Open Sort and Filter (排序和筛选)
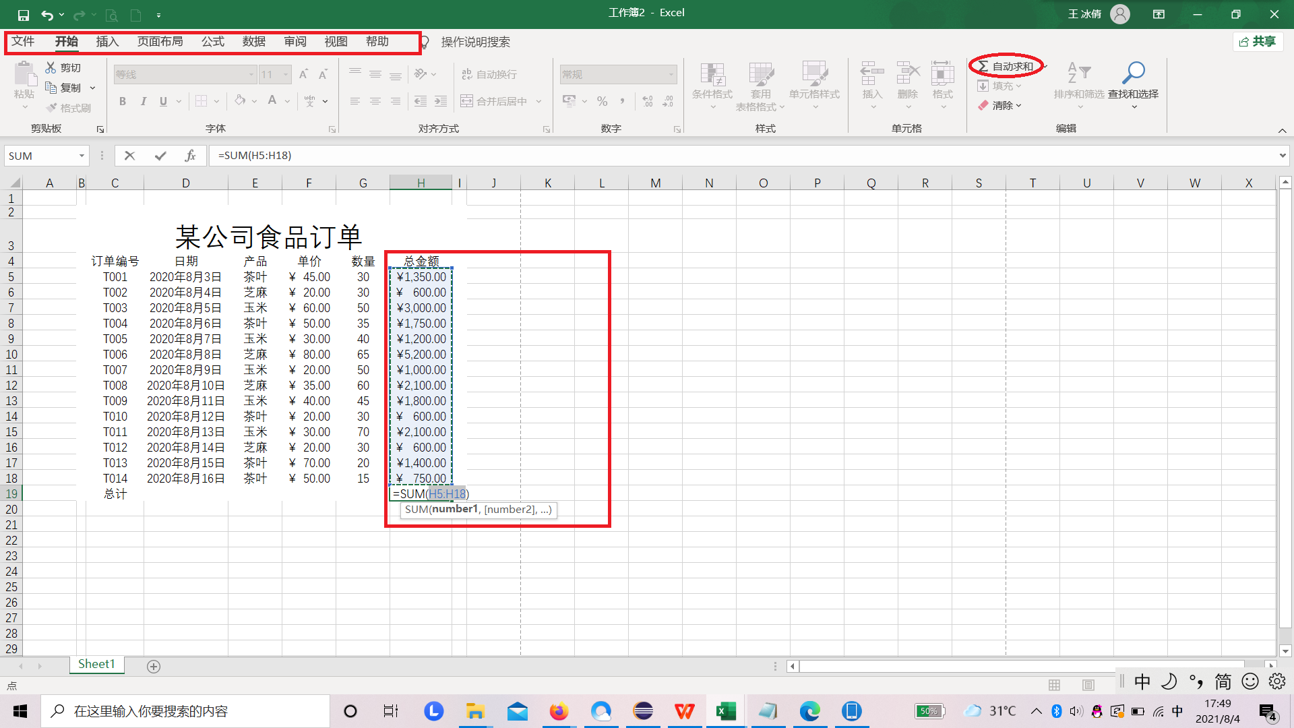 1079,86
